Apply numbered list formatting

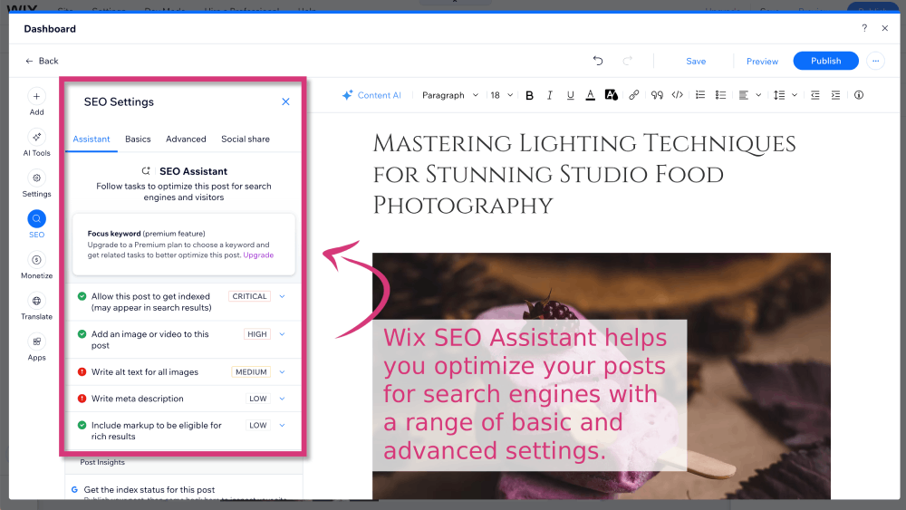tap(700, 95)
